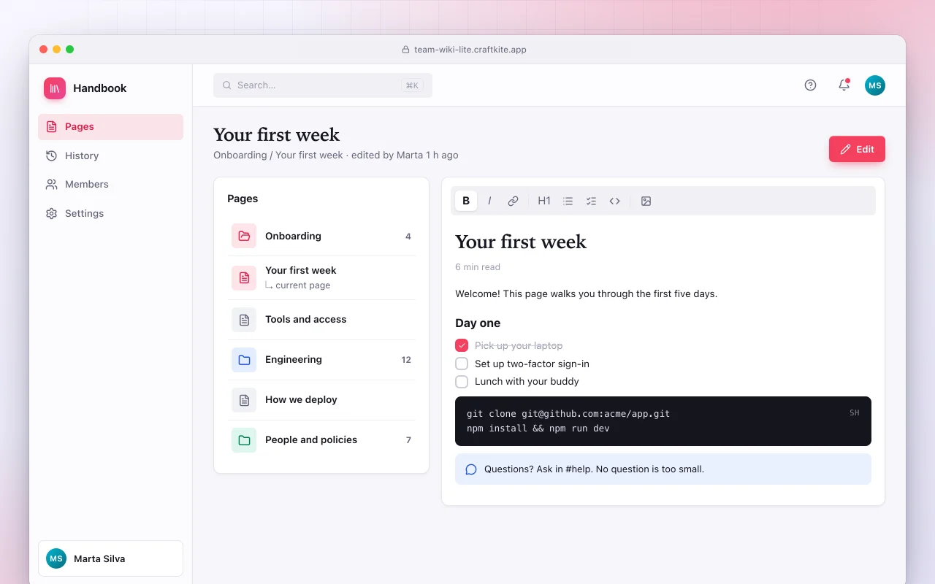935x584 pixels.
Task: Insert a checklist from the toolbar
Action: tap(591, 201)
